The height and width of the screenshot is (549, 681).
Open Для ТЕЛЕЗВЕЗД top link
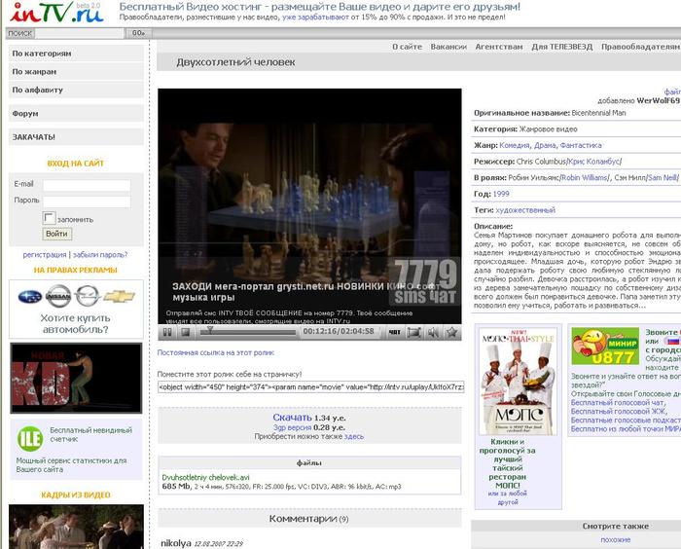(562, 47)
